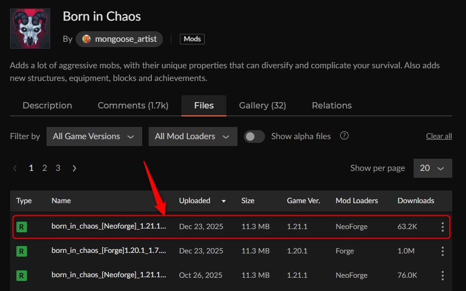Image resolution: width=466 pixels, height=291 pixels.
Task: Open mongoose_artist author profile
Action: click(119, 39)
